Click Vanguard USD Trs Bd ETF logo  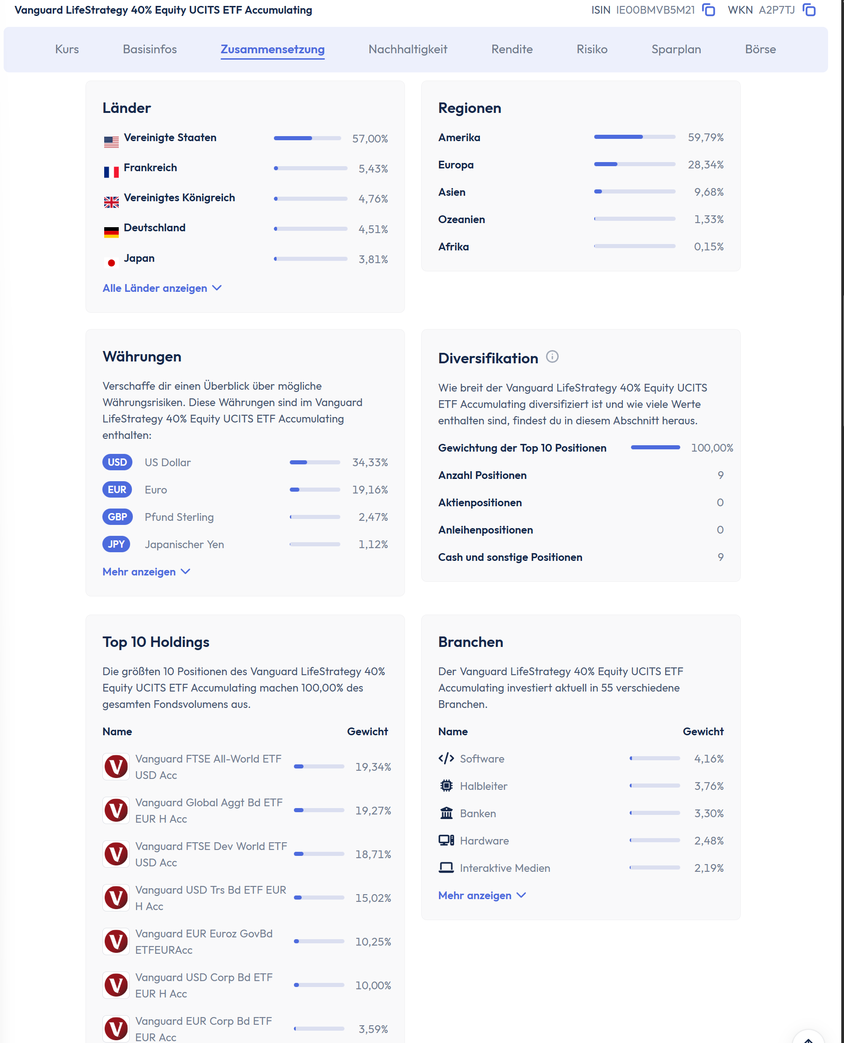116,897
